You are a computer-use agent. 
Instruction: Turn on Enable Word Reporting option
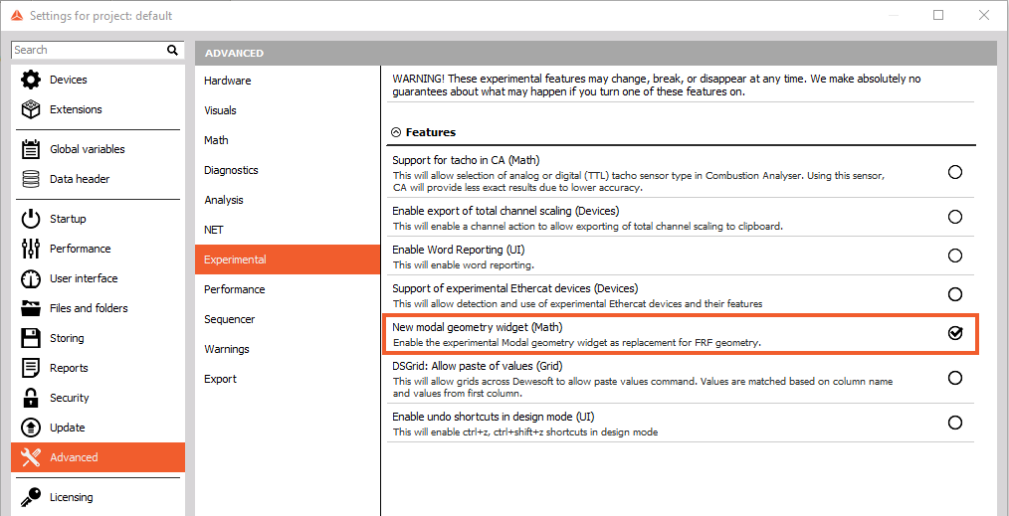955,256
